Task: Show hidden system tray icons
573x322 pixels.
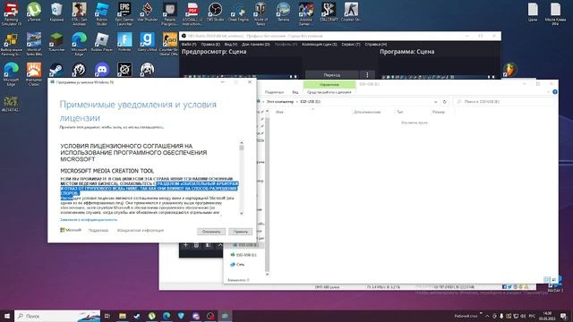Action: [x=487, y=316]
